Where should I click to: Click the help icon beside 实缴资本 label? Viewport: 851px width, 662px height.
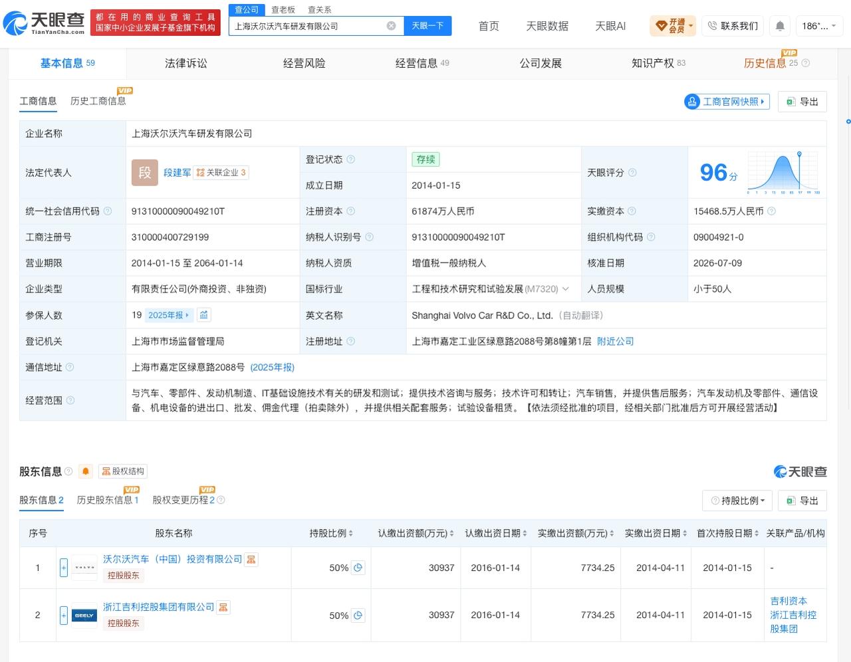[x=632, y=211]
